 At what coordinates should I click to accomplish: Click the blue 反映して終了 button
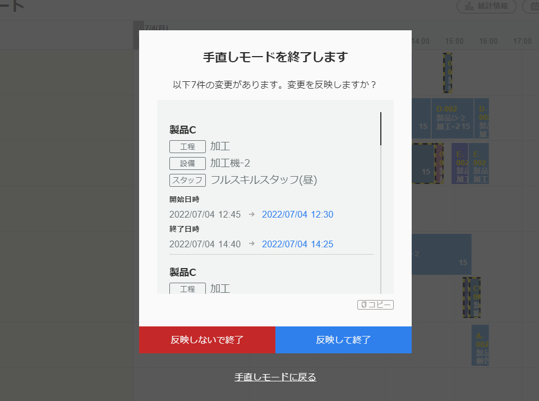(x=343, y=340)
